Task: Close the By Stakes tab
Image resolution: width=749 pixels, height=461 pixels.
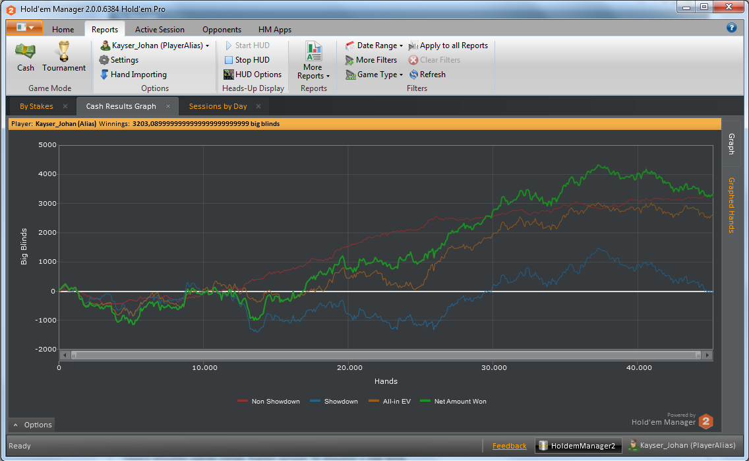Action: pos(65,106)
